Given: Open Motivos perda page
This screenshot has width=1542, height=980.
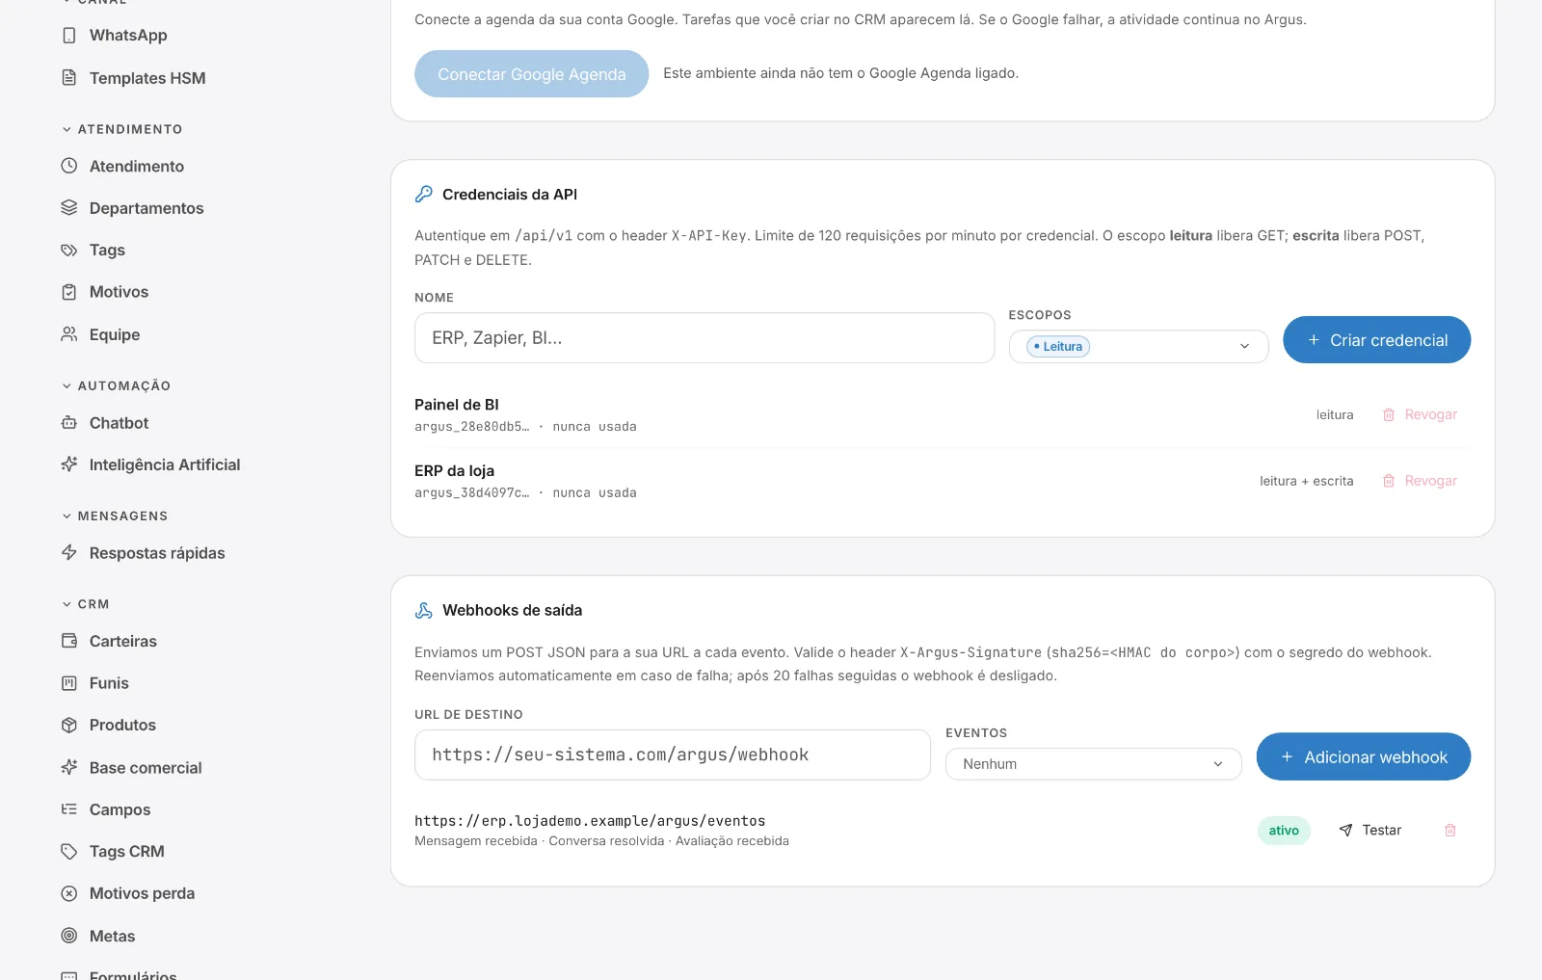Looking at the screenshot, I should point(142,893).
